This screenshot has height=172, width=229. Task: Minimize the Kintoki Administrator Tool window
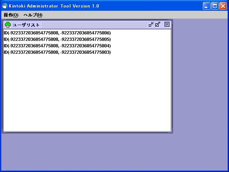coord(206,6)
